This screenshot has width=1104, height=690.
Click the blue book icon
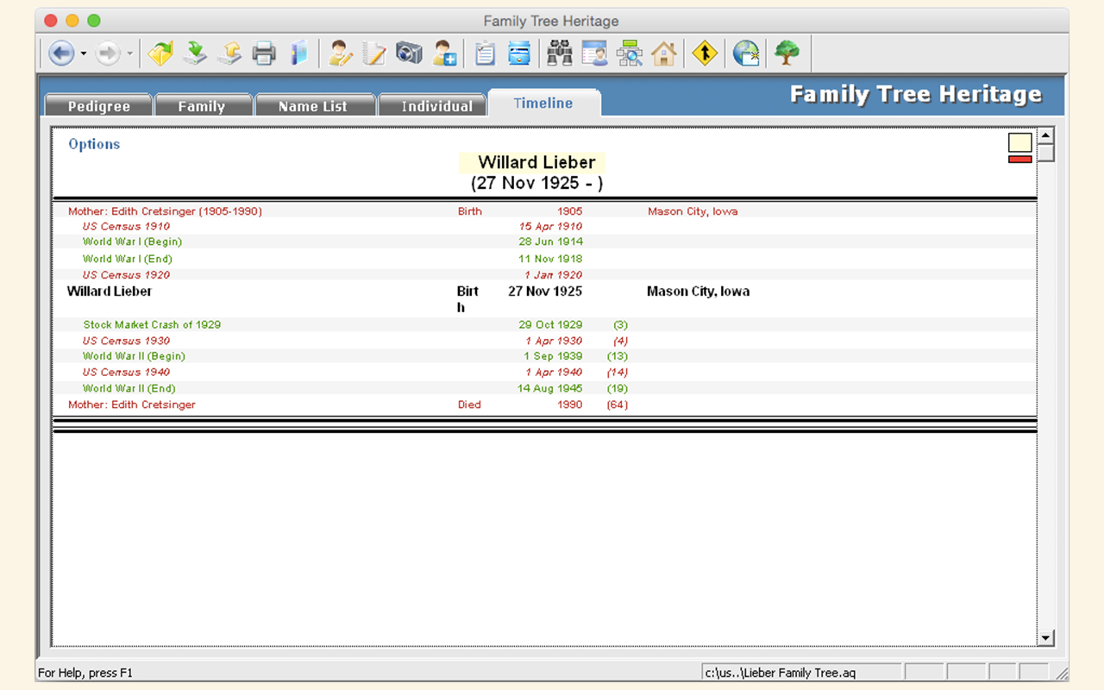[298, 53]
